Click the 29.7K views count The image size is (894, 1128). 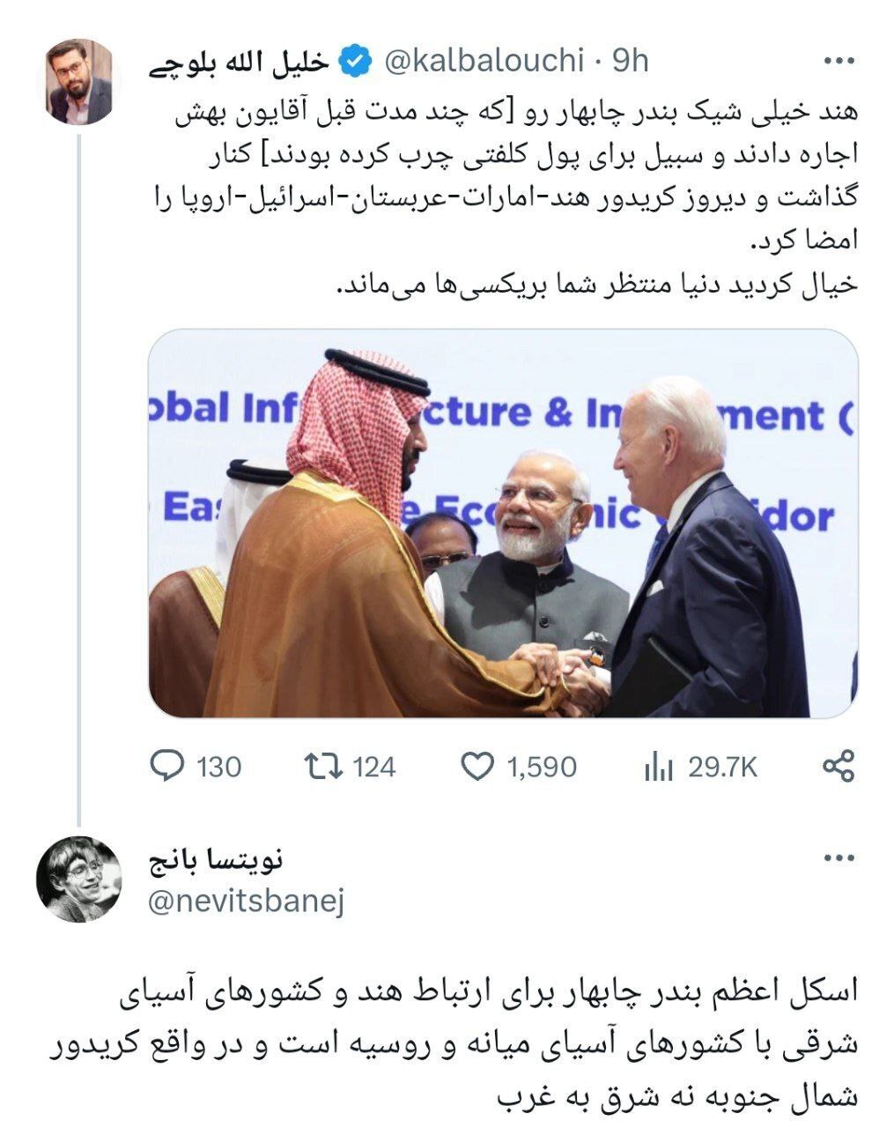point(722,767)
